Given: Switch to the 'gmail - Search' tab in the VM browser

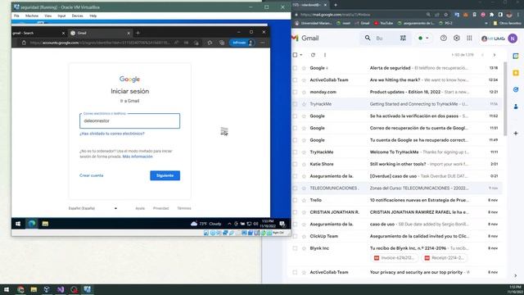Looking at the screenshot, I should tap(38, 33).
